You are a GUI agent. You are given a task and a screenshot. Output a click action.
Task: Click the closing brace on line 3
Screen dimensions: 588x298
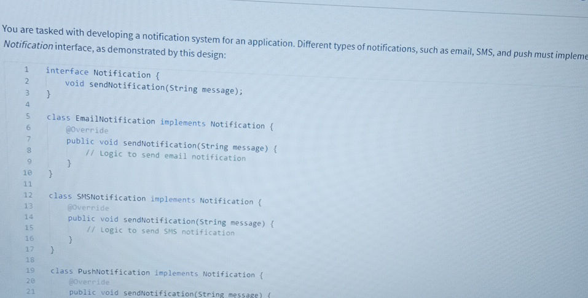[48, 94]
